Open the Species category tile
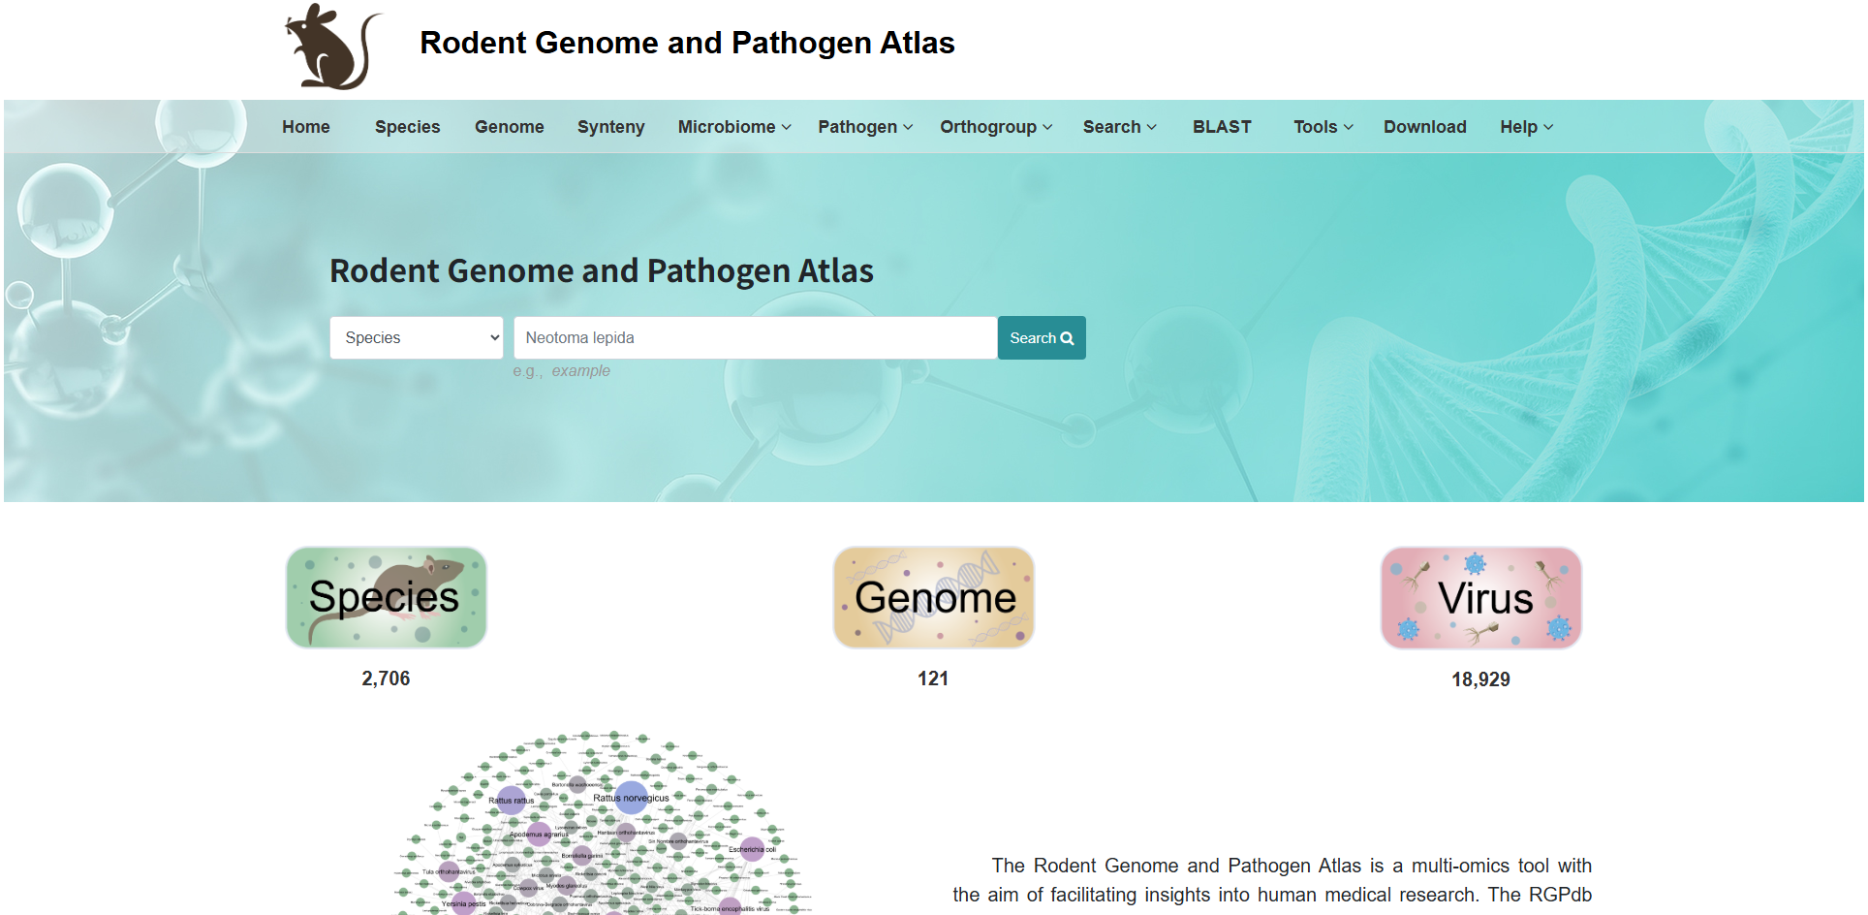The width and height of the screenshot is (1868, 915). [x=387, y=597]
